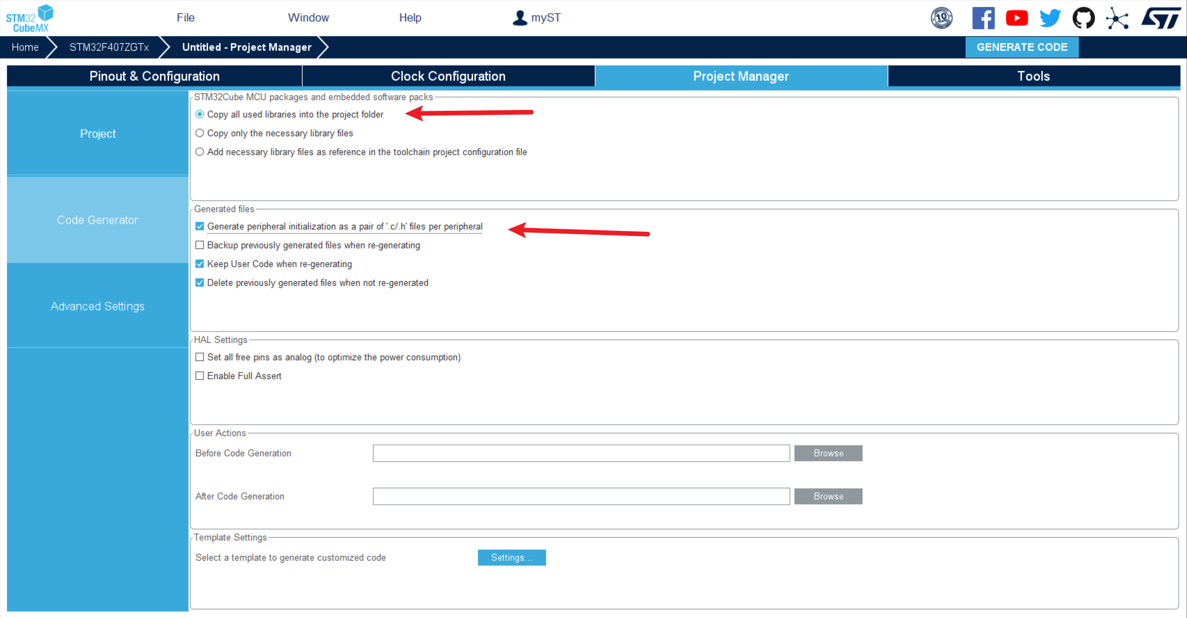Switch to Clock Configuration tab

(448, 76)
